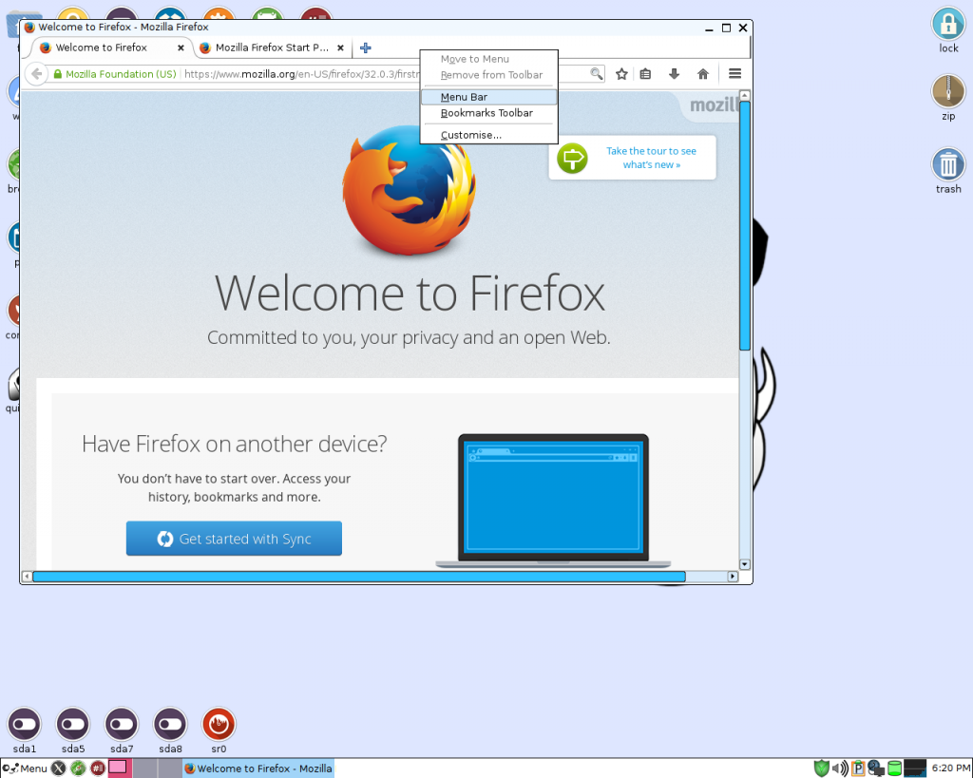Open the Downloads arrow icon
The height and width of the screenshot is (778, 973).
point(674,74)
